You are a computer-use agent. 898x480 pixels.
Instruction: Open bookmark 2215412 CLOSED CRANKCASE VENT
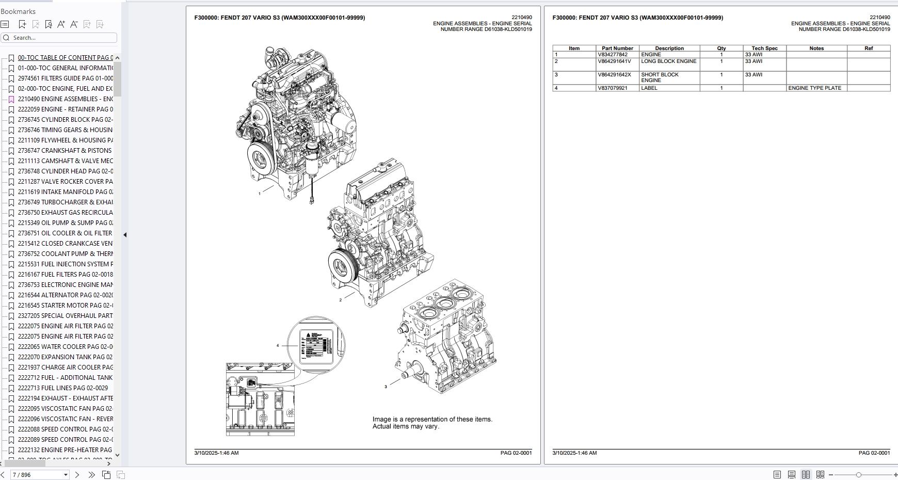click(65, 244)
